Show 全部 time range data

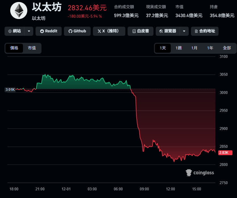point(227,48)
